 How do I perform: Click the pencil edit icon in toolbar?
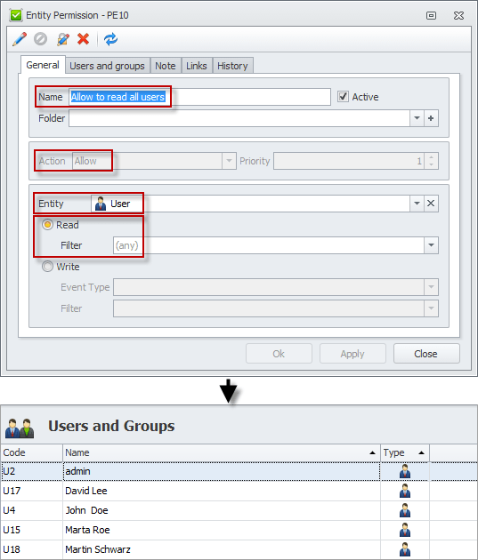point(20,39)
